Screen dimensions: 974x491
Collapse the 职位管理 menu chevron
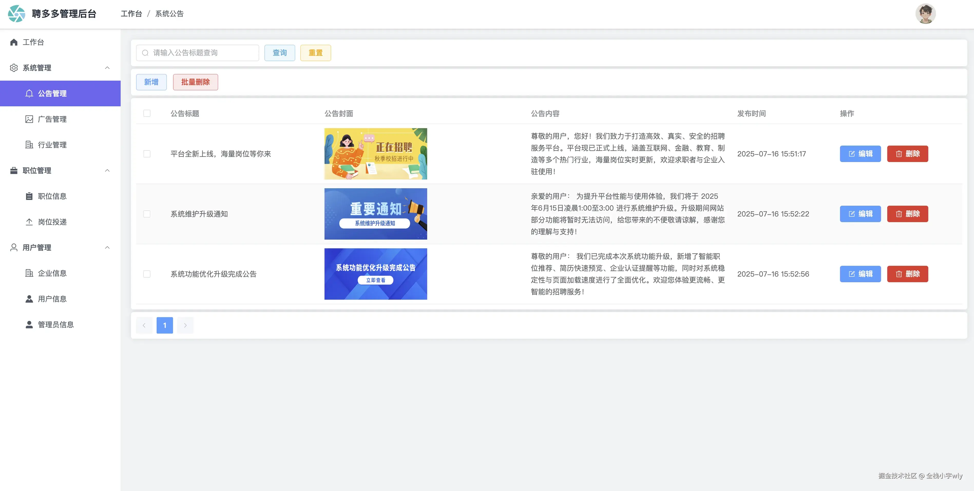[x=107, y=171]
